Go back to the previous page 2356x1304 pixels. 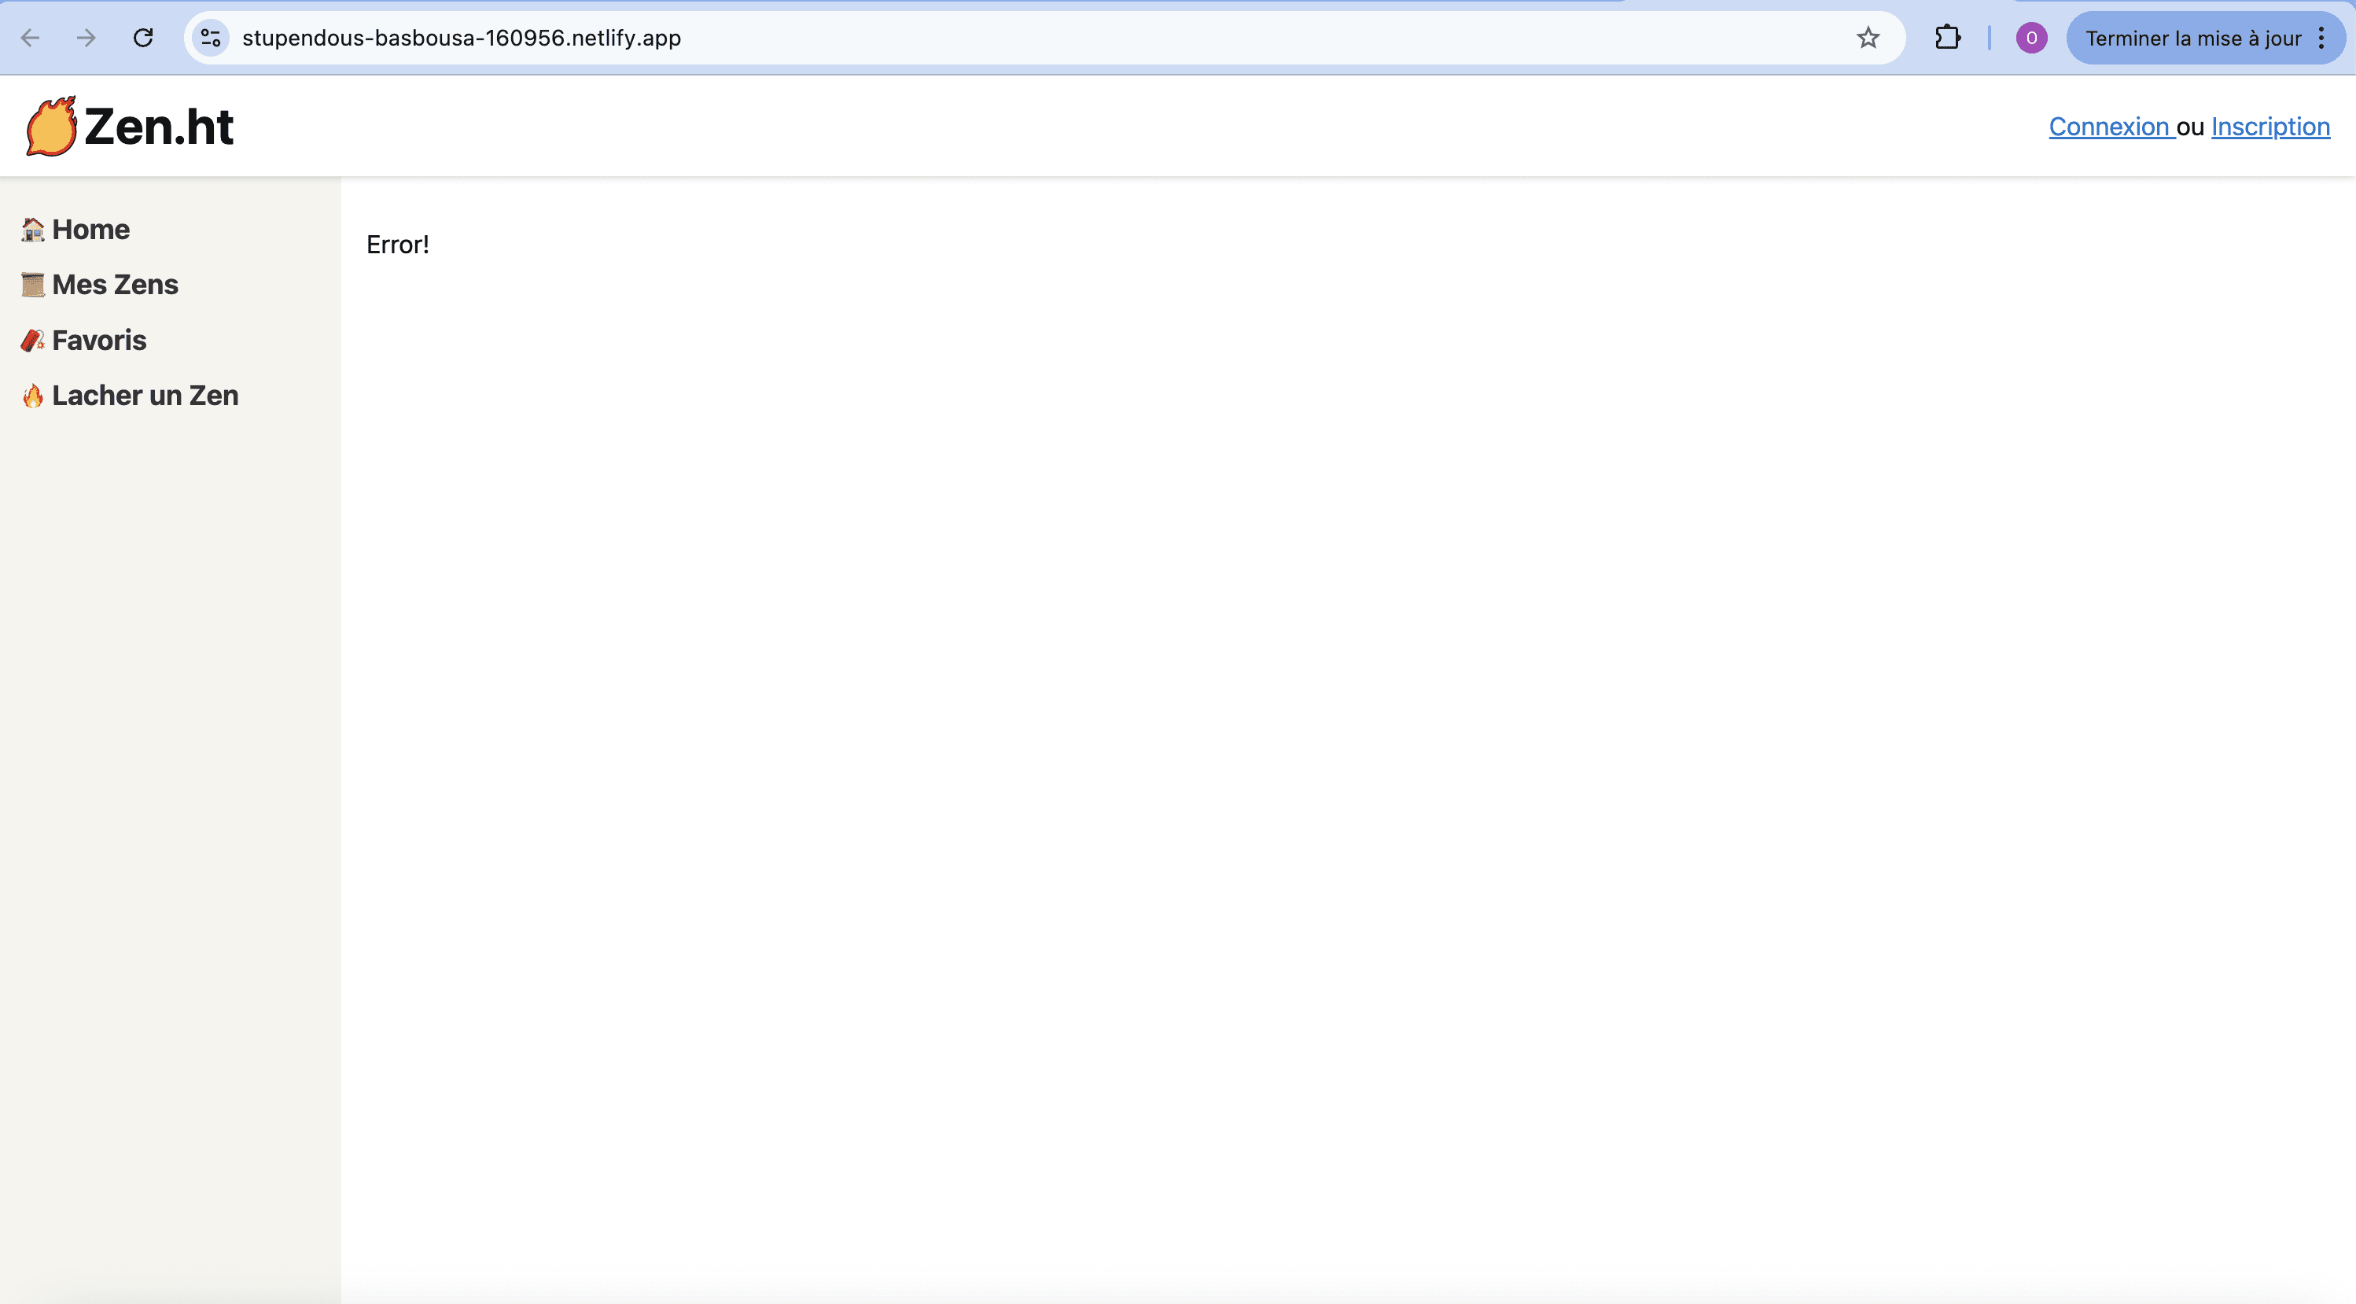[30, 39]
